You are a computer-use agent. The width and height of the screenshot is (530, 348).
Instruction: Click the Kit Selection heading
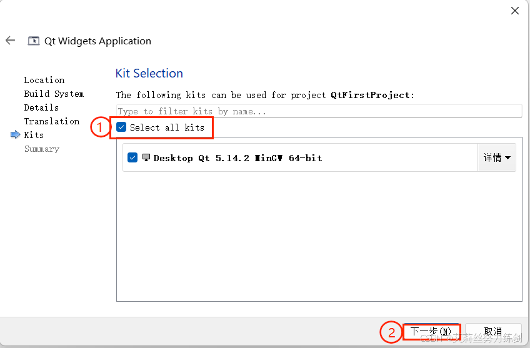149,73
